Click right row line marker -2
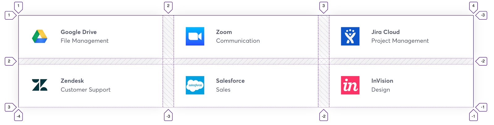Screen dimensions: 494x125 pyautogui.click(x=481, y=61)
